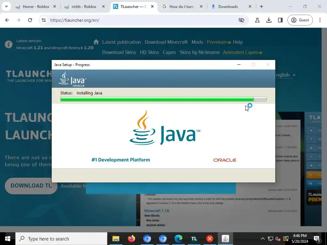Viewport: 327px width, 245px height.
Task: Switch to Home - Roblox tab
Action: (x=36, y=7)
